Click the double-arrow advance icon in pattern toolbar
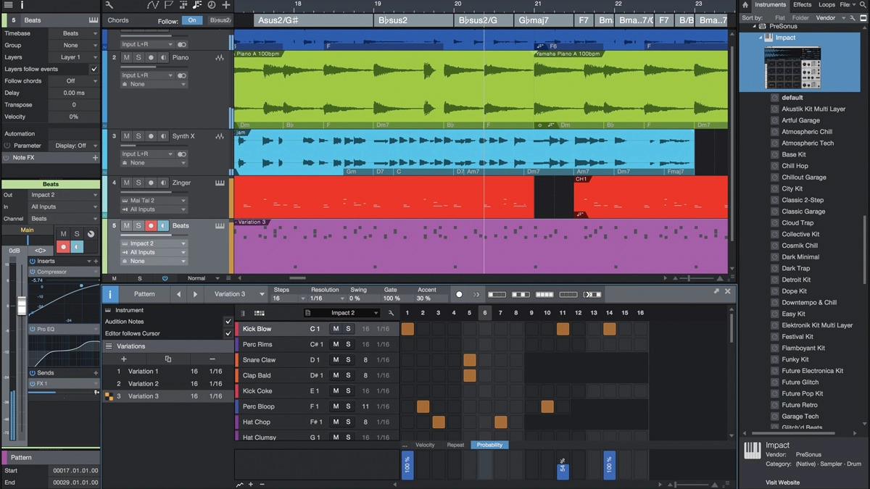 pyautogui.click(x=476, y=294)
